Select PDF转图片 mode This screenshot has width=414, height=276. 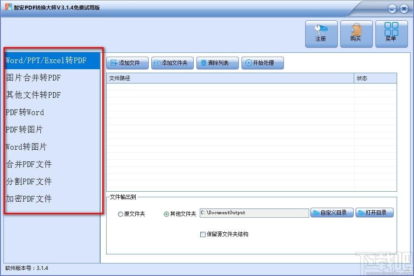(x=52, y=130)
